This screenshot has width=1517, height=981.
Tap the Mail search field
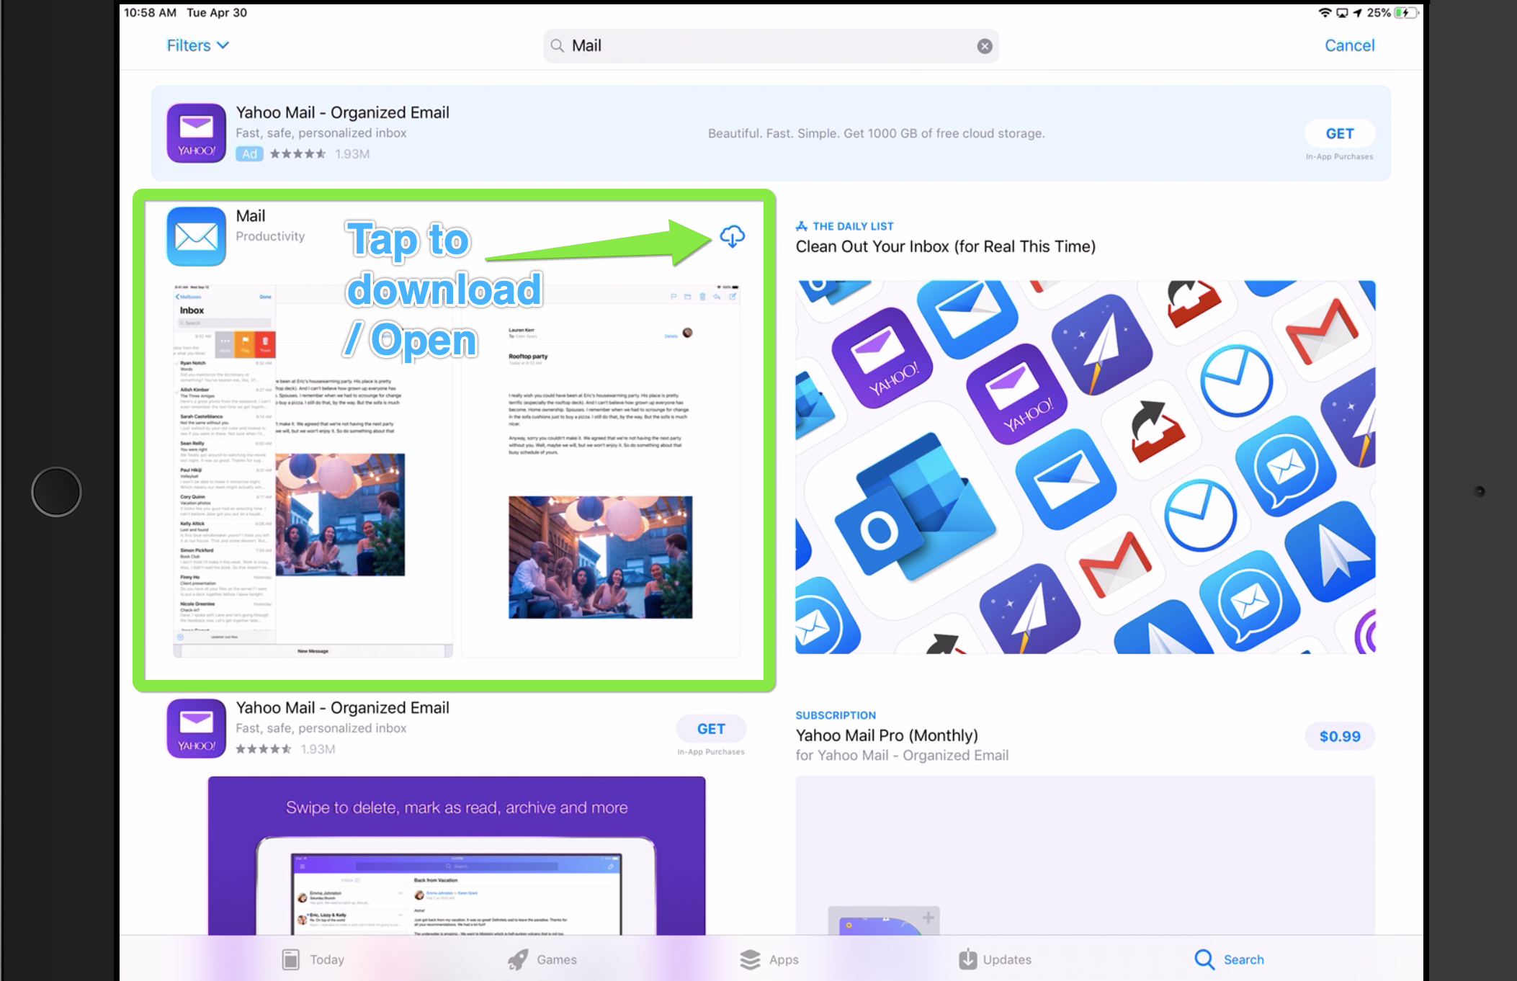click(770, 46)
